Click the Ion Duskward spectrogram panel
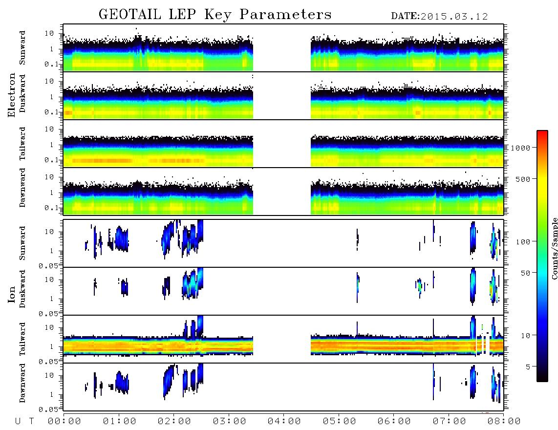558x430 pixels. click(283, 291)
